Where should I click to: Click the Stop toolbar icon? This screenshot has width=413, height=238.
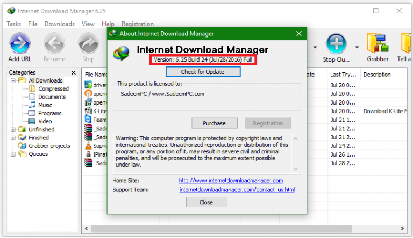click(x=88, y=43)
